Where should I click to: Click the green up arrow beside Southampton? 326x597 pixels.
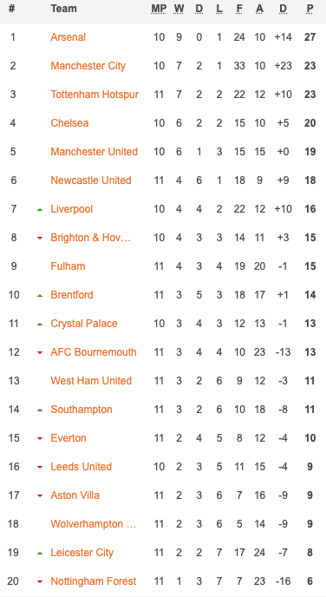40,410
